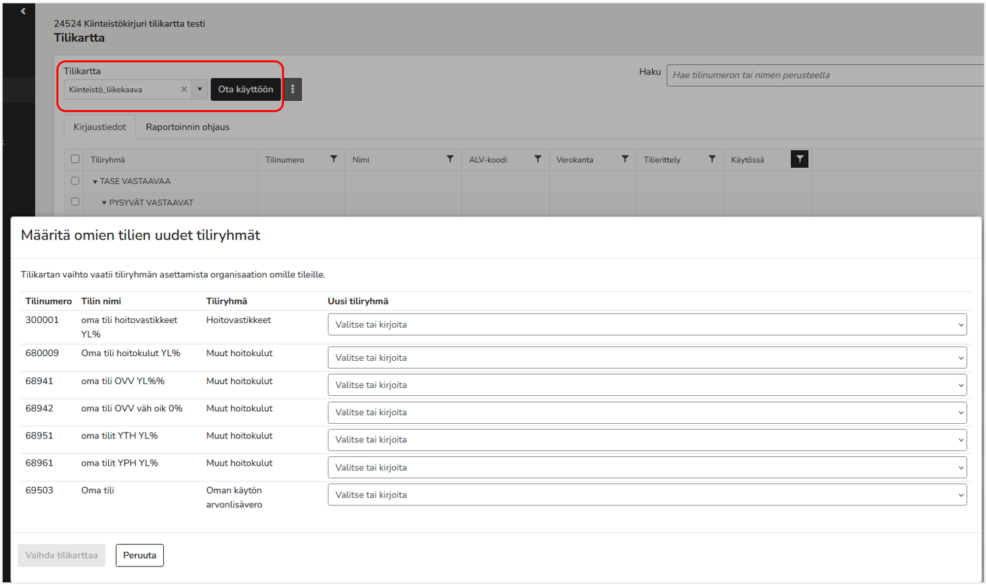
Task: Select account number 69503 in the dialog
Action: click(x=39, y=490)
